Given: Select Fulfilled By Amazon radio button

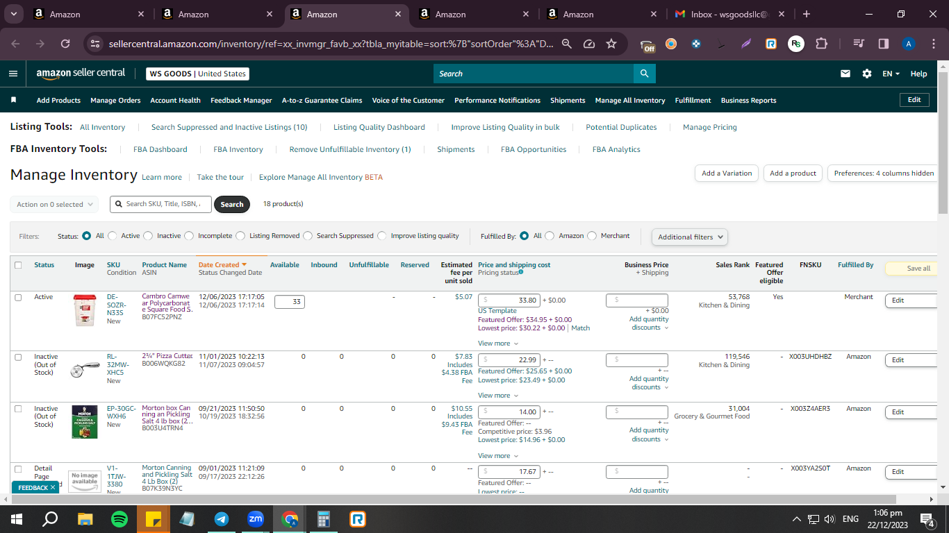Looking at the screenshot, I should pyautogui.click(x=550, y=236).
